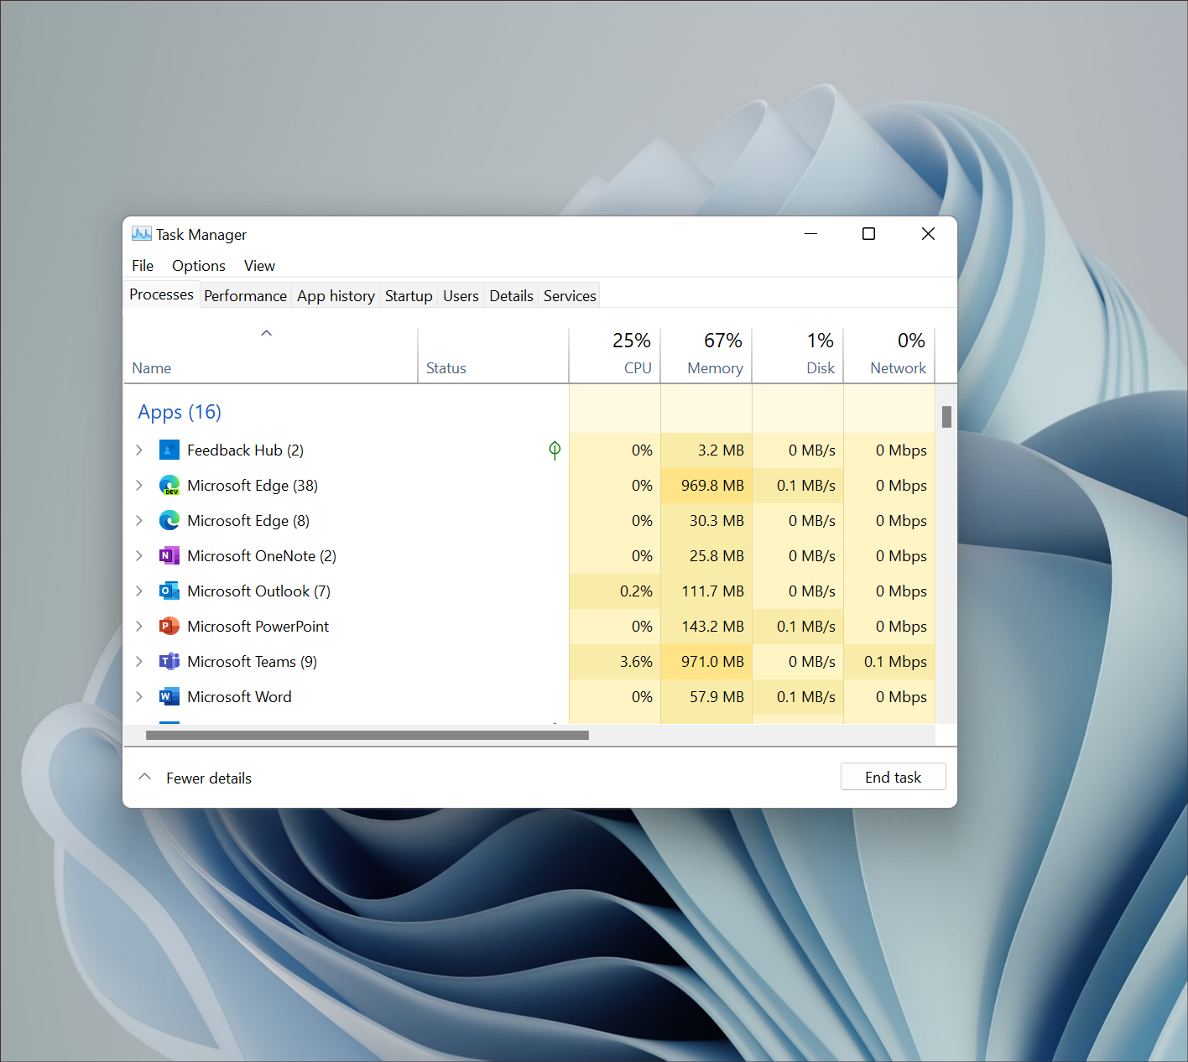Click the Task Manager title bar icon
This screenshot has height=1062, width=1188.
142,234
